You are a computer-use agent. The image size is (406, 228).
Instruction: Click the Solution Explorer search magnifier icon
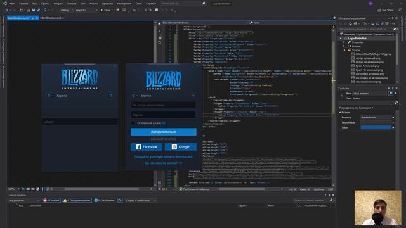click(394, 29)
